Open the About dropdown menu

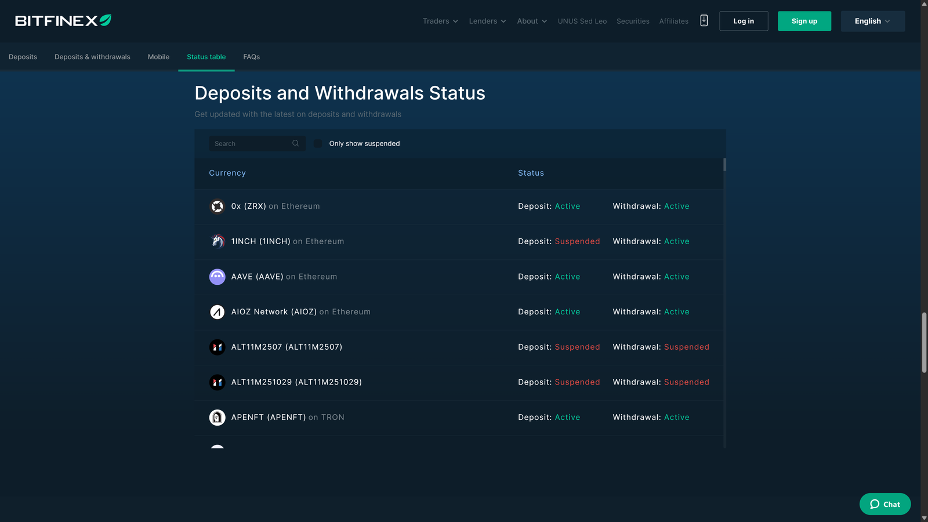click(531, 21)
